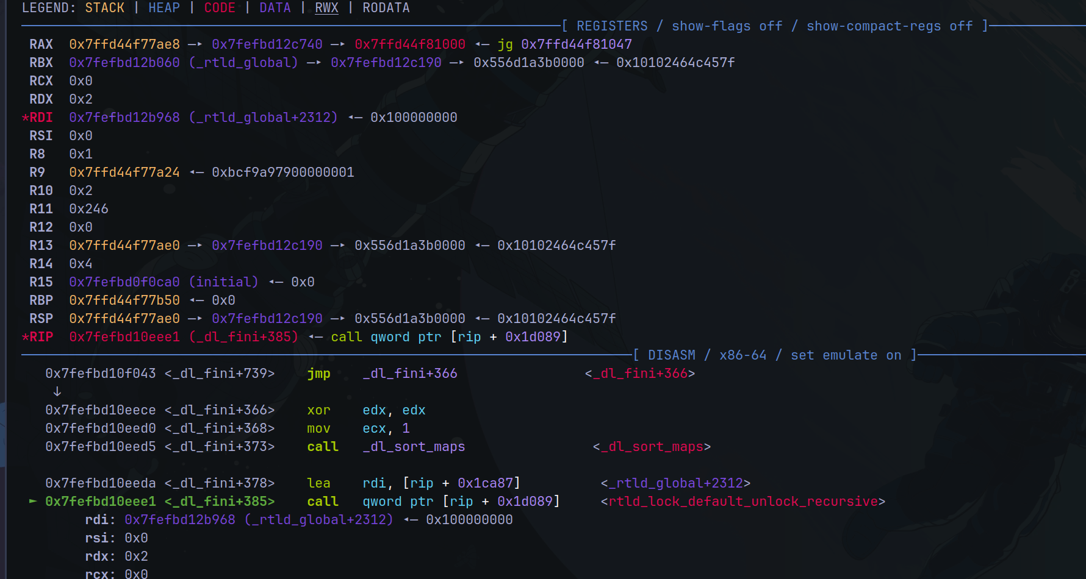Image resolution: width=1086 pixels, height=579 pixels.
Task: Click RBP value 0x7ffd44f77b50
Action: [x=124, y=300]
